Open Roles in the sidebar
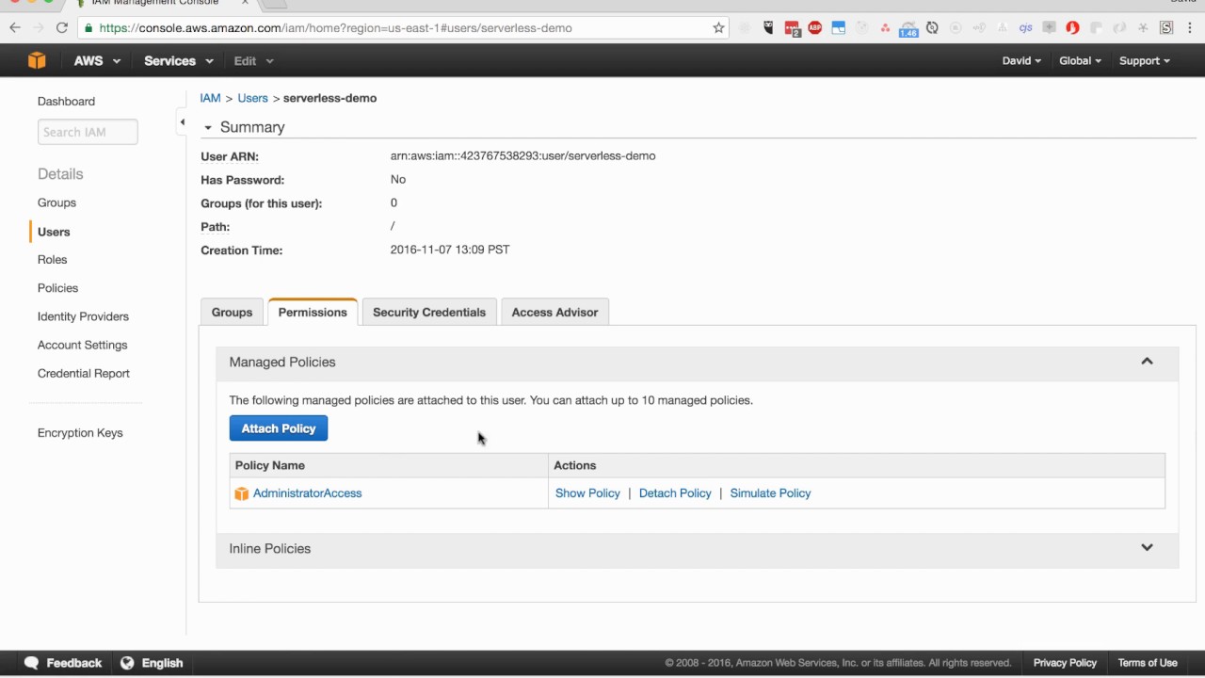Image resolution: width=1205 pixels, height=678 pixels. click(x=52, y=260)
